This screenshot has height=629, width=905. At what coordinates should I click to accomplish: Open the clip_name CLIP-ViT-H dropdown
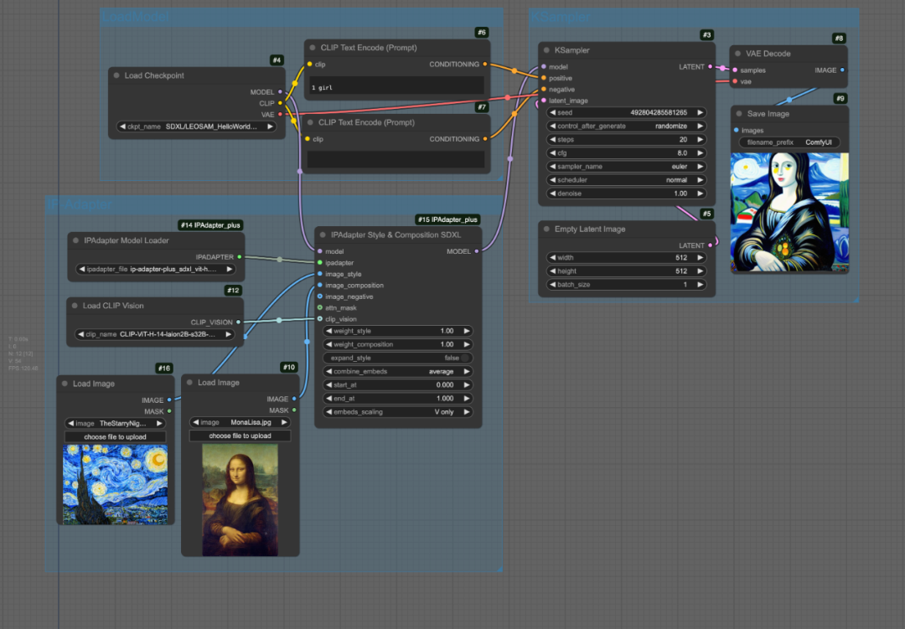click(x=155, y=334)
